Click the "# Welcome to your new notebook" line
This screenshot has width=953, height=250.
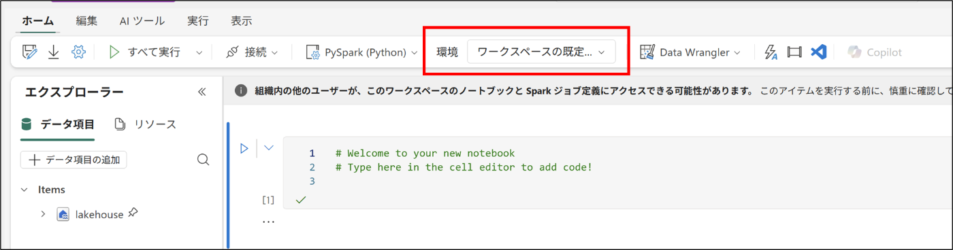point(425,154)
